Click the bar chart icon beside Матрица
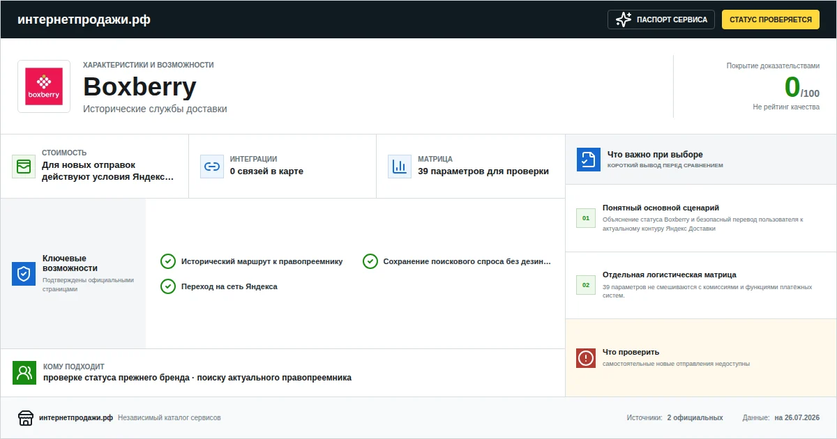Viewport: 837px width, 439px height. (x=400, y=167)
